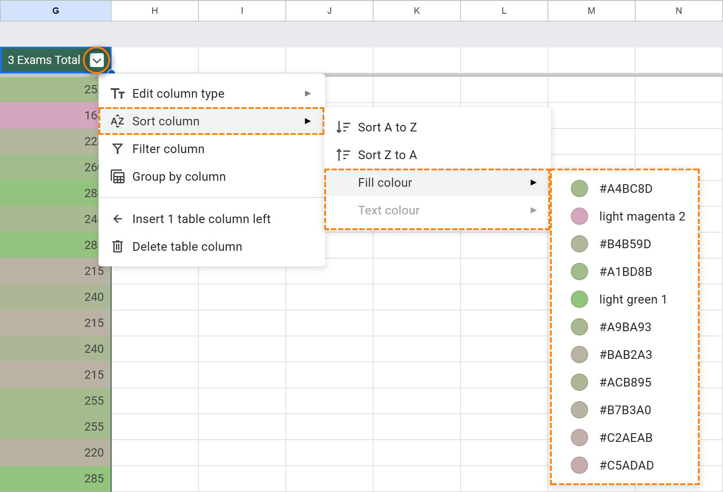
Task: Pick the #BAB2A3 colour swatch
Action: coord(579,355)
